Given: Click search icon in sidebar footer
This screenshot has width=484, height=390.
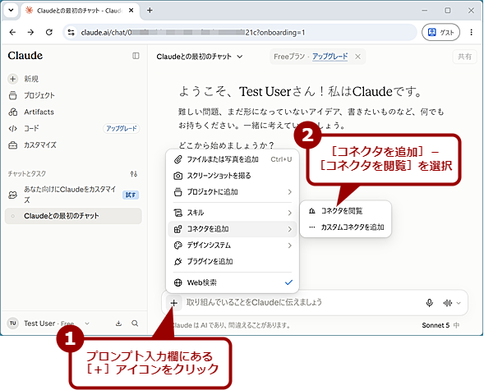Looking at the screenshot, I should (135, 323).
